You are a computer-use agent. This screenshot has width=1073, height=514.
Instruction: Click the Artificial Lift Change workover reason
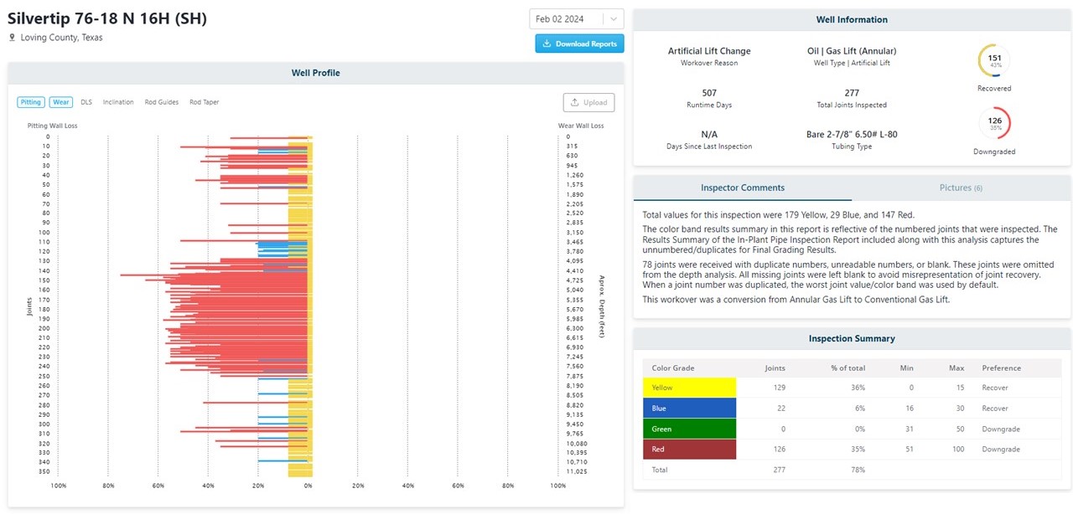coord(709,51)
